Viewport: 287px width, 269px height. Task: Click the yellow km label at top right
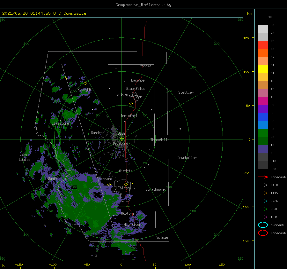pos(249,13)
